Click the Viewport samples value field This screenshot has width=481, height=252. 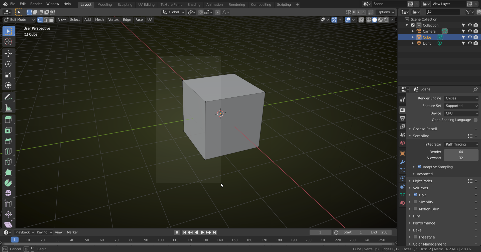tap(461, 158)
